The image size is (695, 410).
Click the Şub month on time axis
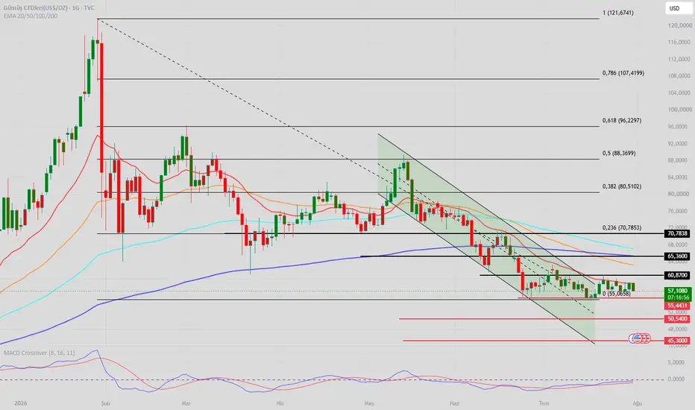tap(105, 403)
